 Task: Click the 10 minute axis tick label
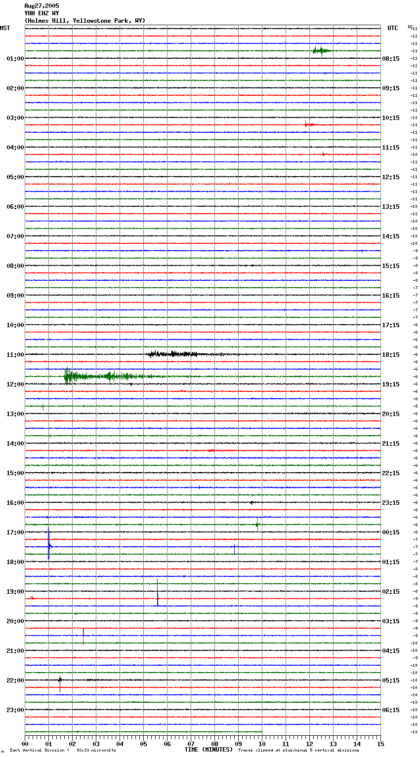point(262,744)
